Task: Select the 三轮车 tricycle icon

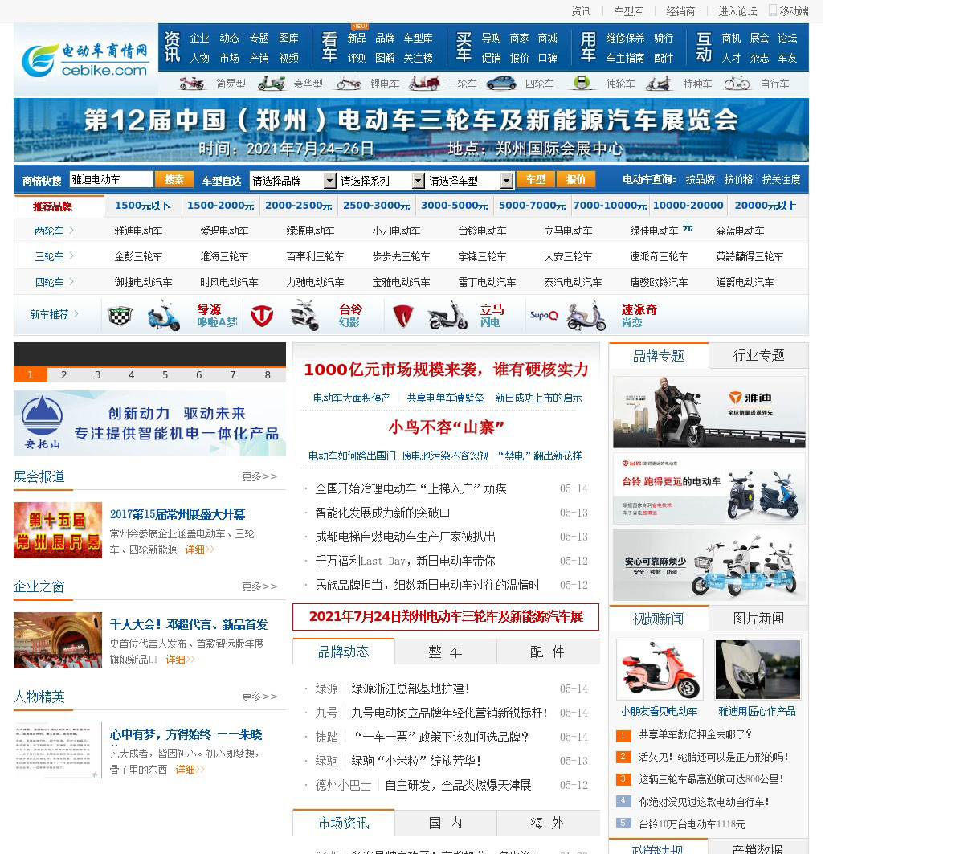Action: [x=424, y=83]
